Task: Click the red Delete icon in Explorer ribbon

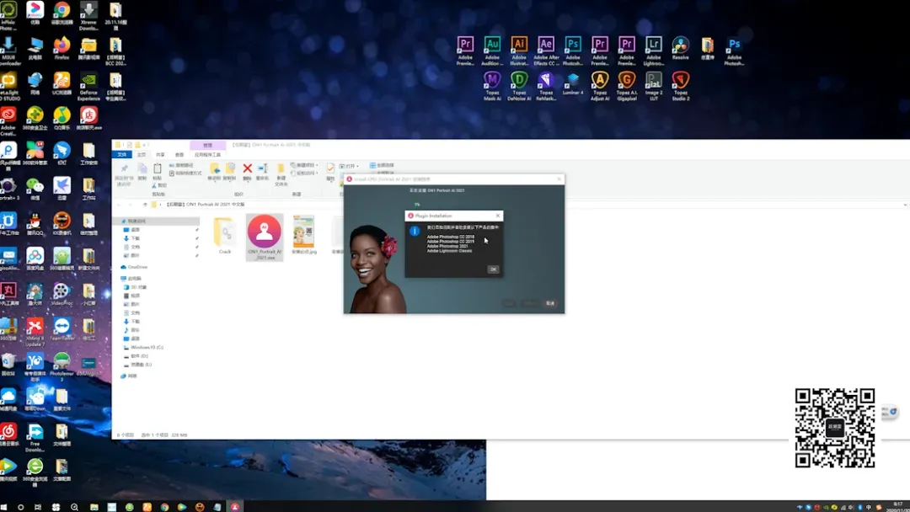Action: [247, 172]
